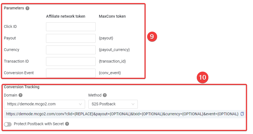The image size is (253, 134).
Task: Click the help icon beside Protect Postback with Secret
Action: (67, 124)
